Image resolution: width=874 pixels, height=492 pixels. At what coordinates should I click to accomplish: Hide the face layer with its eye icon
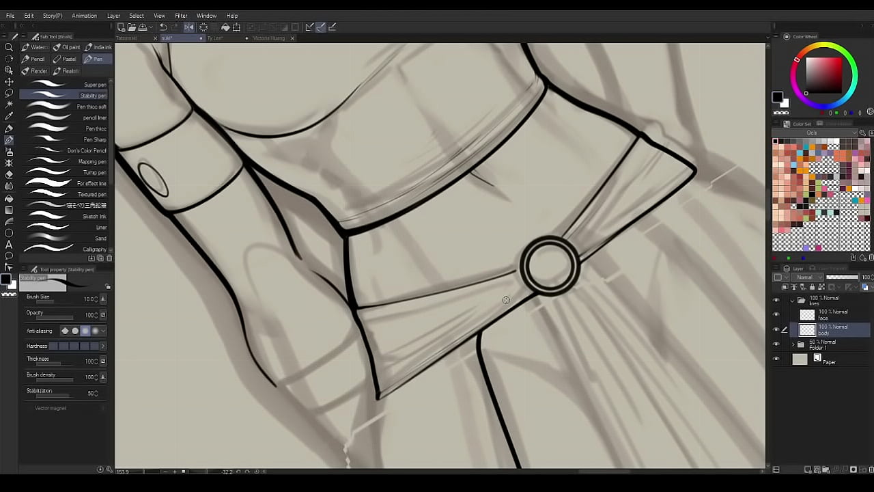[776, 314]
